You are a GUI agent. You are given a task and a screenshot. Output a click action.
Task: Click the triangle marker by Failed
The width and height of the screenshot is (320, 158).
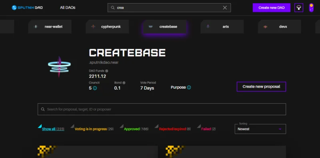click(x=199, y=126)
